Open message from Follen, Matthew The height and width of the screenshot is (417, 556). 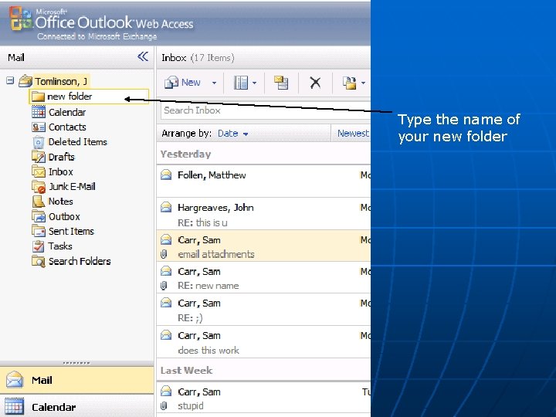pos(263,181)
